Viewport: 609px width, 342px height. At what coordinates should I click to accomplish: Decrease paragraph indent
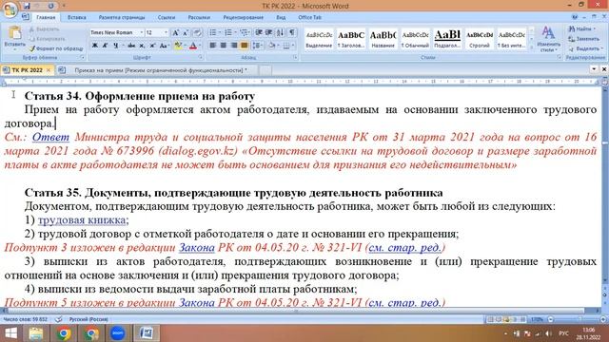coord(259,32)
